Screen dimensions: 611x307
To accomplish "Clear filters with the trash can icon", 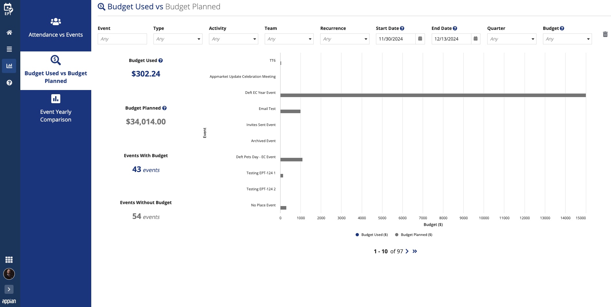I will [x=605, y=34].
